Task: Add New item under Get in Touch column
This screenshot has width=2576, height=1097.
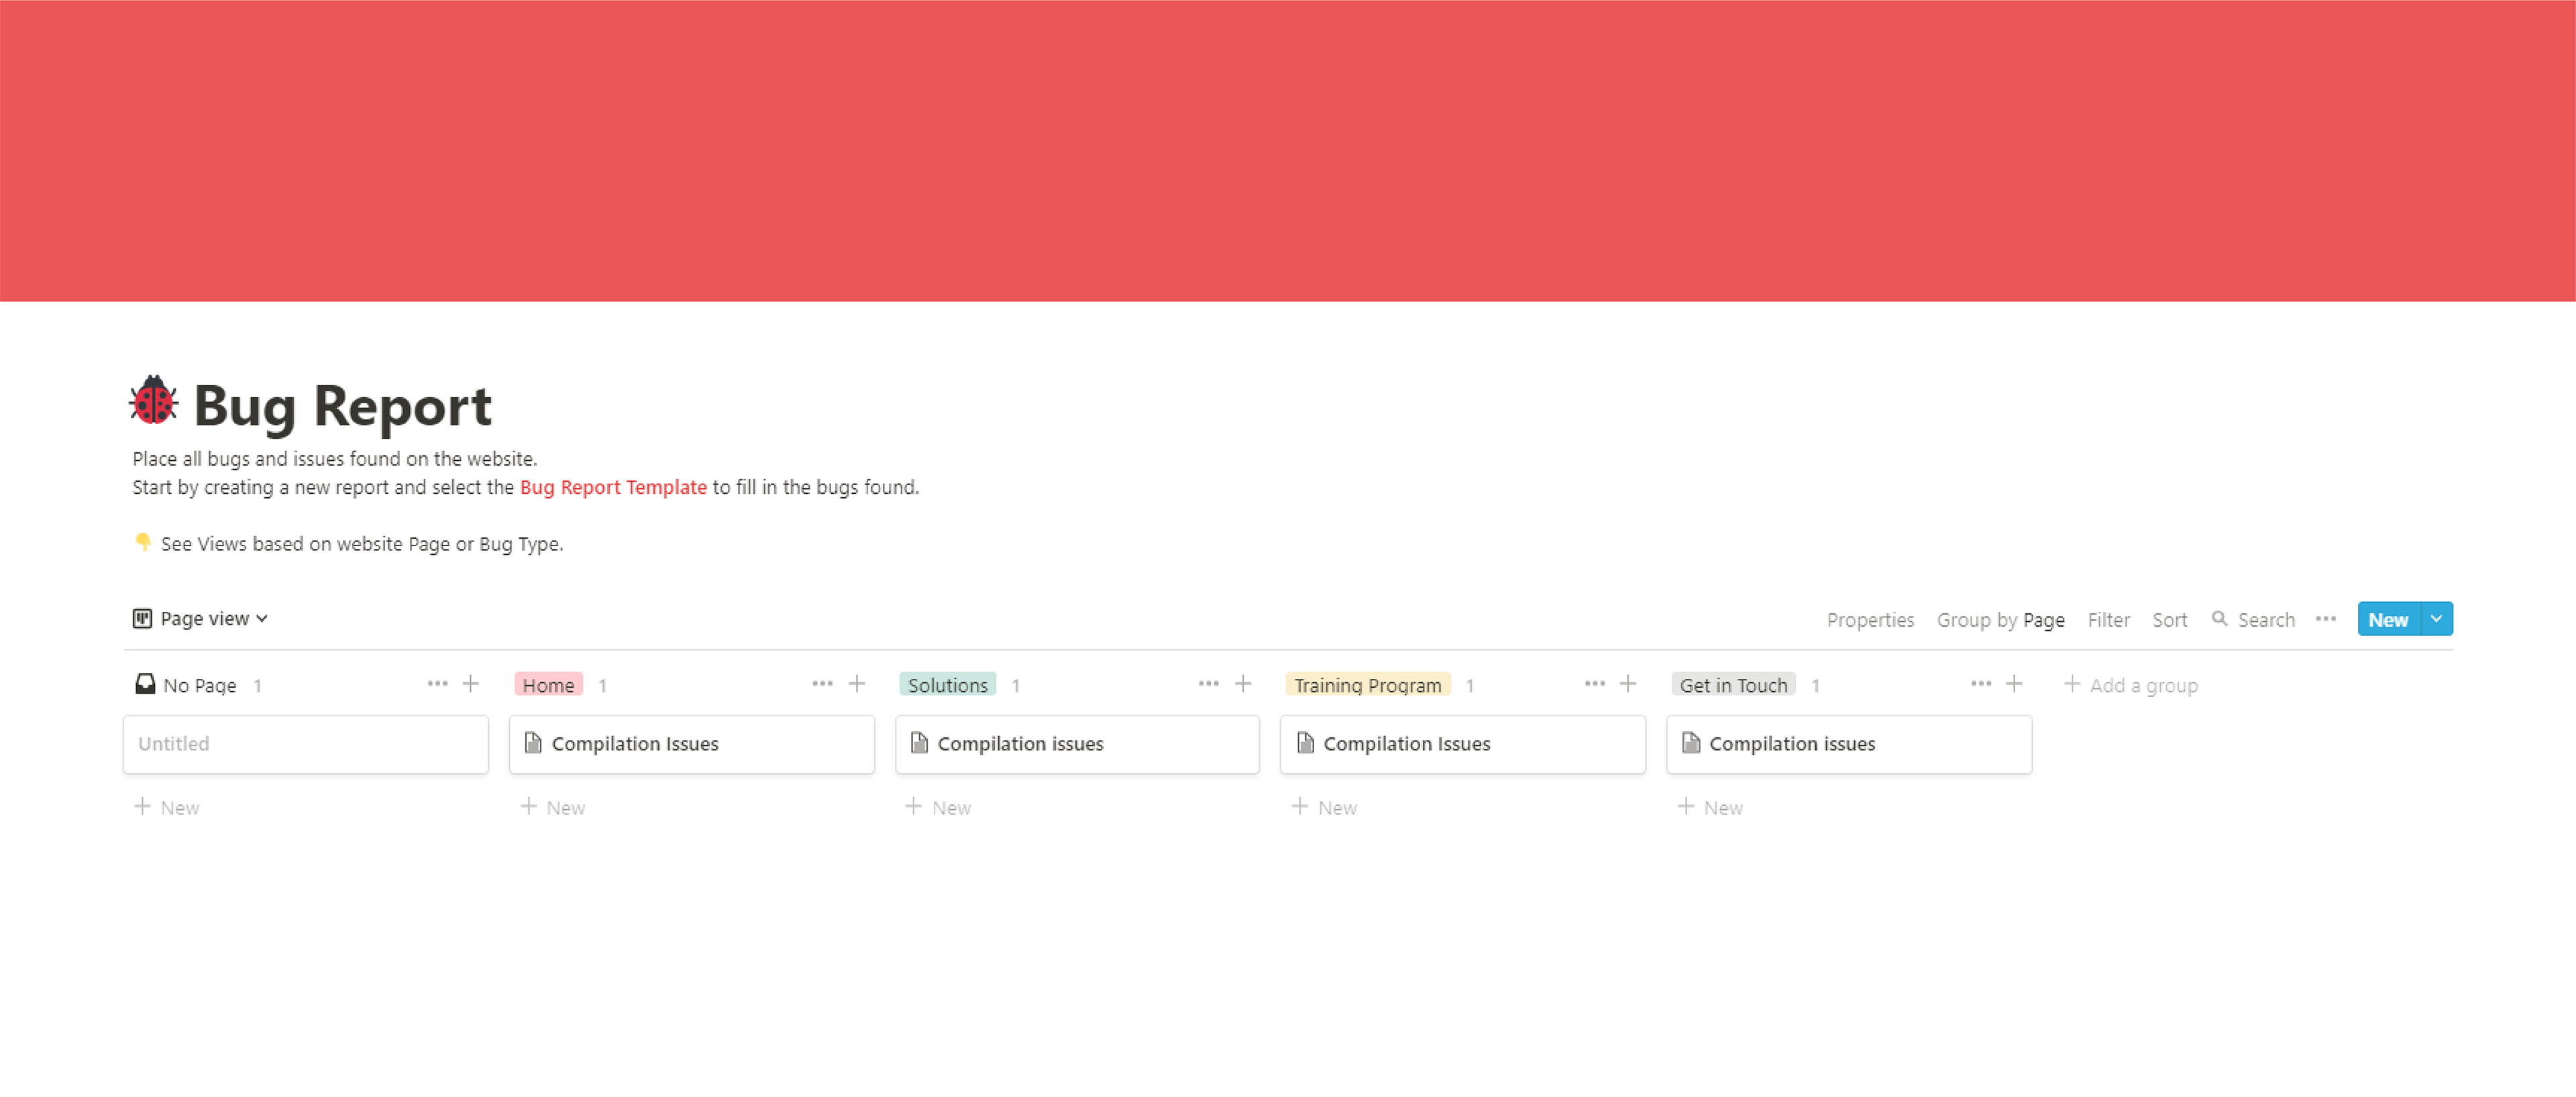Action: (1710, 807)
